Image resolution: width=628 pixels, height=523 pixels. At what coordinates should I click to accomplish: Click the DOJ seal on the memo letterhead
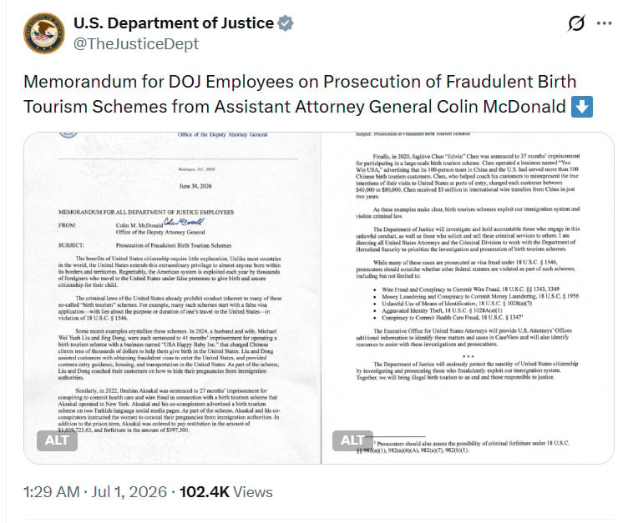[x=68, y=135]
